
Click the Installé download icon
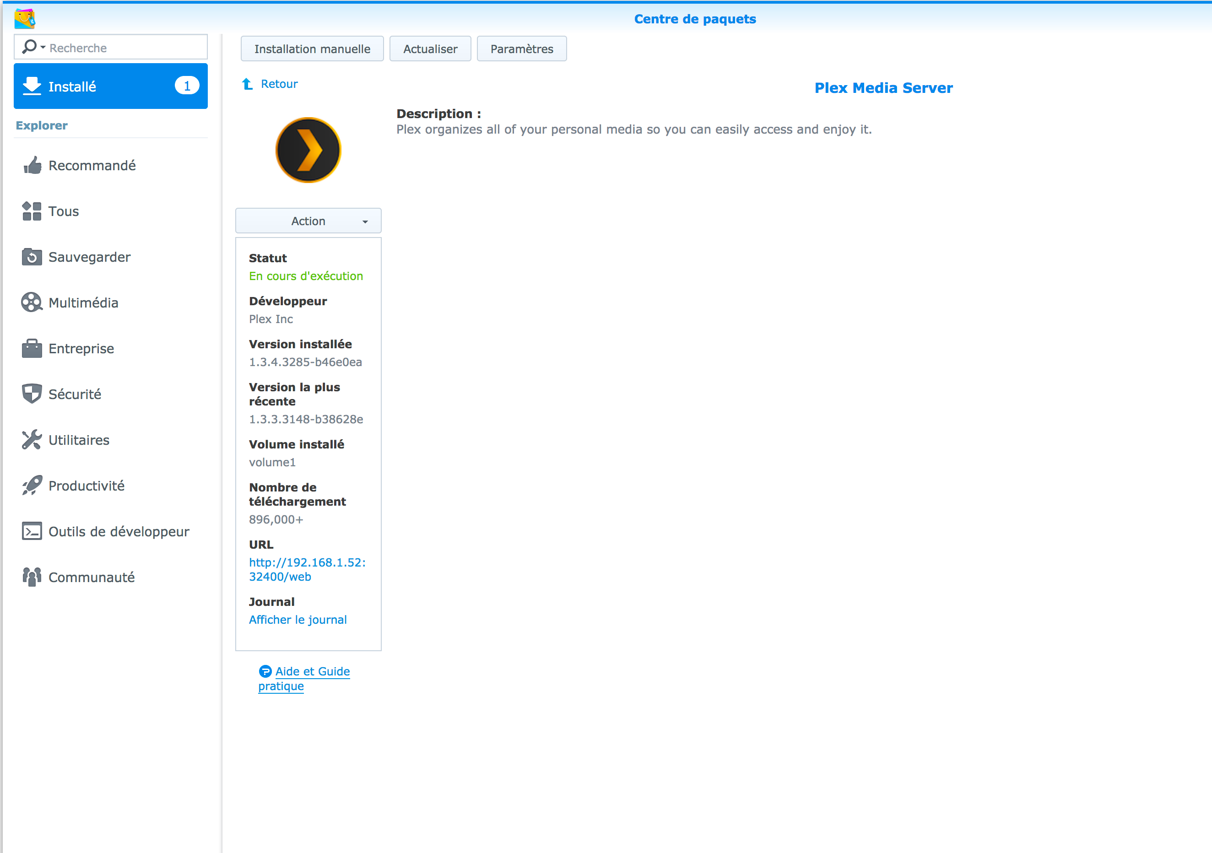[x=32, y=86]
